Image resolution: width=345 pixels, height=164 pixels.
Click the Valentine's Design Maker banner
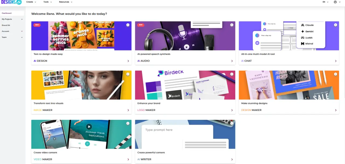pos(289,85)
